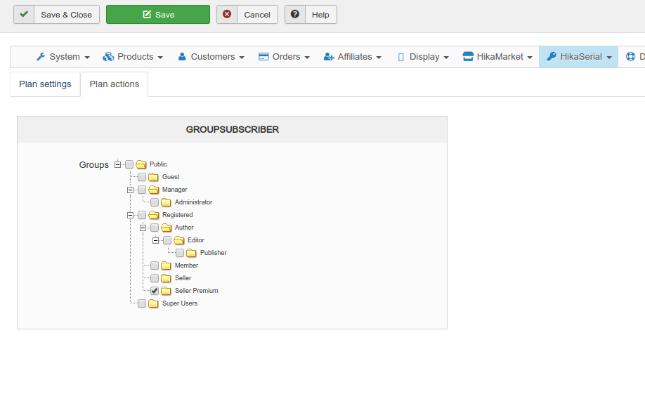Click the GROUPSUBSCRIBER panel header
Screen dimensions: 645x413
pos(232,129)
